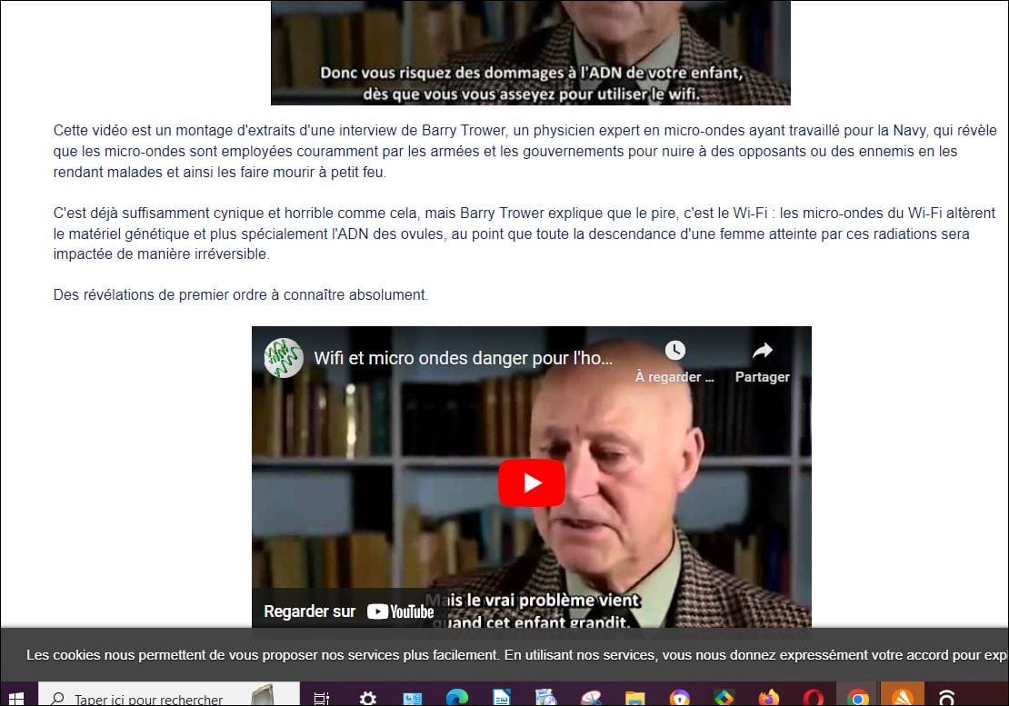Screen dimensions: 1009x706
Task: Open the LibreOffice Writer document icon in taskbar
Action: (501, 698)
